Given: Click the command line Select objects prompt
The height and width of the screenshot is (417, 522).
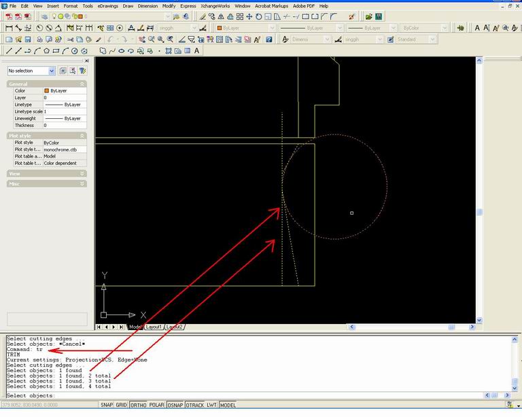Looking at the screenshot, I should coord(31,396).
